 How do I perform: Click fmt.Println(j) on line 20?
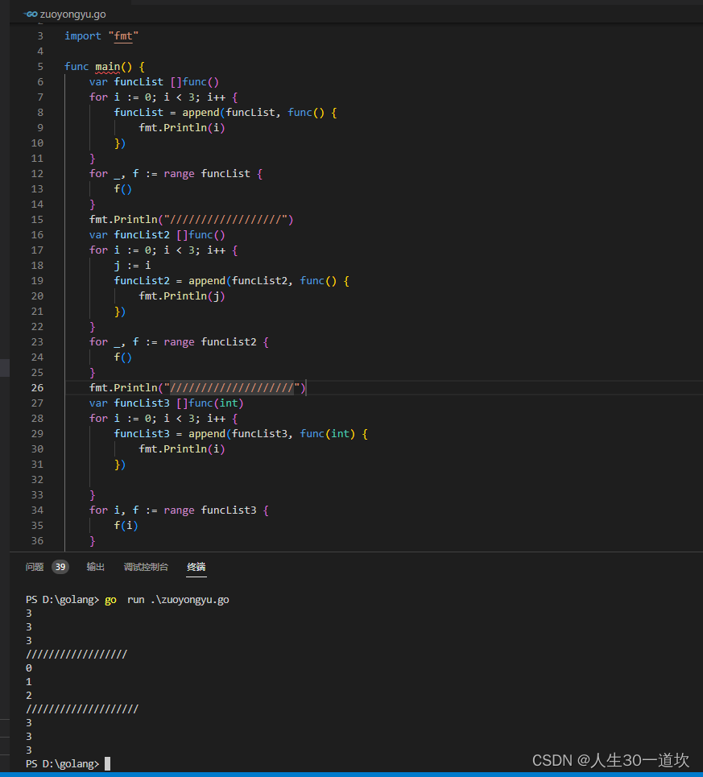pyautogui.click(x=182, y=296)
